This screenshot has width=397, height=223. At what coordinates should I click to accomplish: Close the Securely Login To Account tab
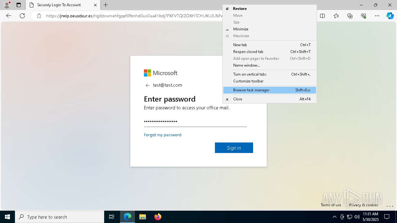(95, 5)
